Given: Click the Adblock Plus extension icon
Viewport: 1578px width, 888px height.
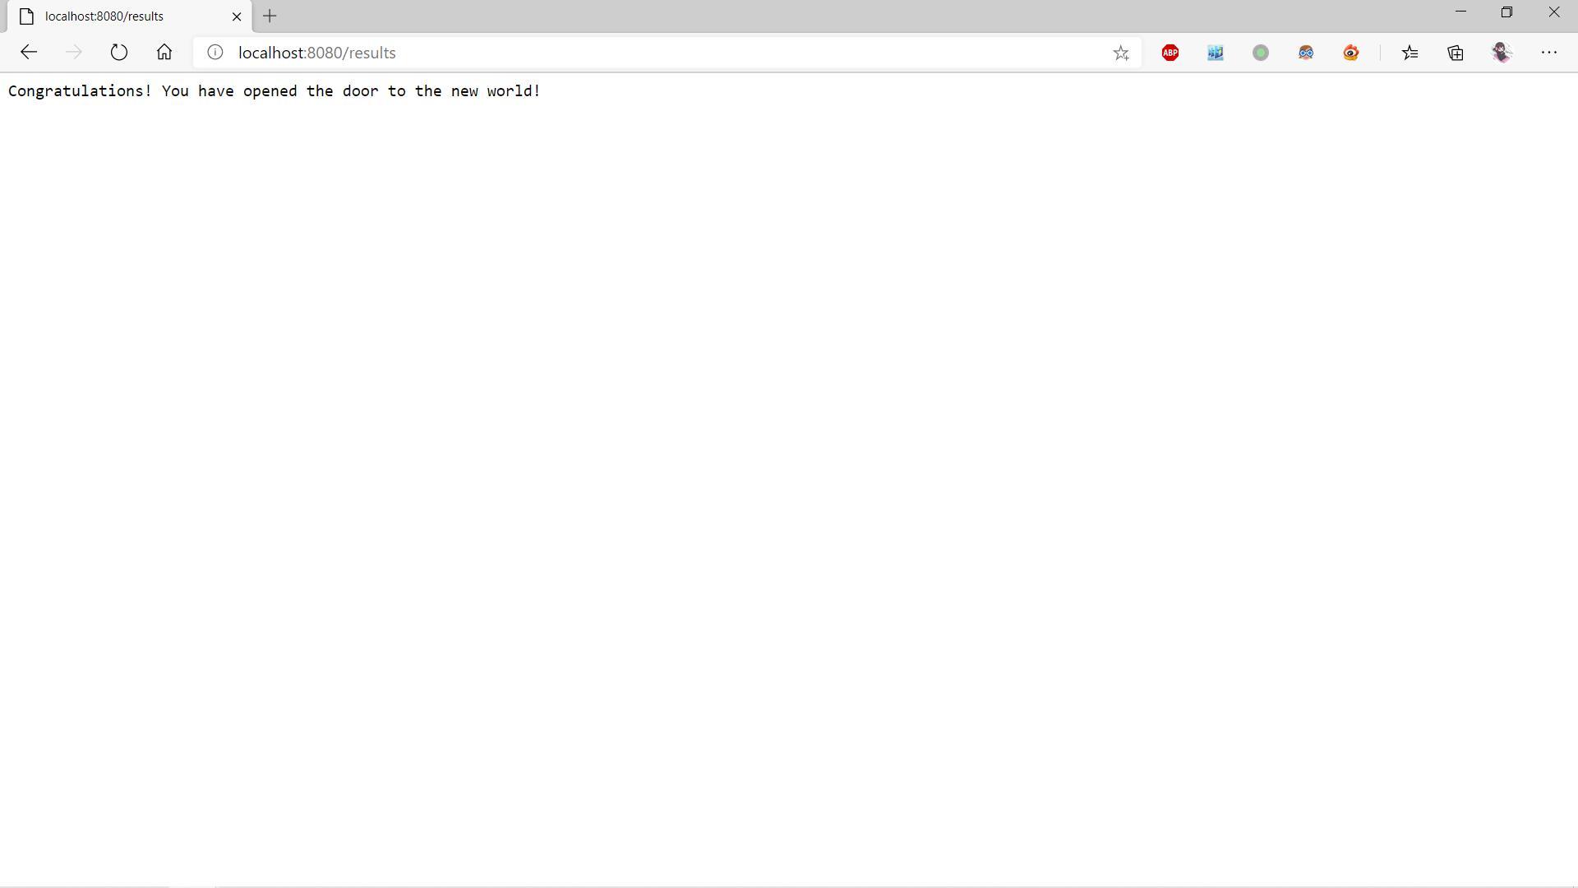Looking at the screenshot, I should (1170, 53).
